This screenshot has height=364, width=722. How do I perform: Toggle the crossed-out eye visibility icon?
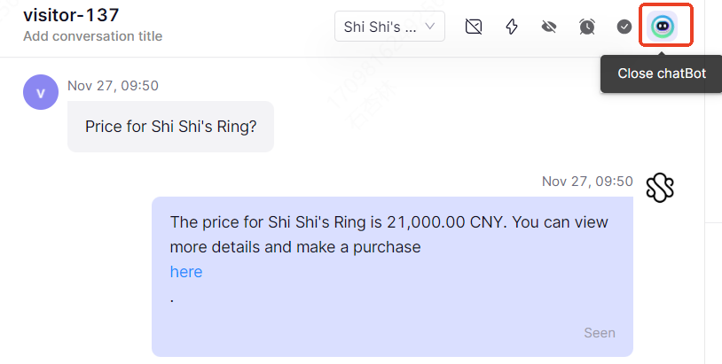(x=549, y=27)
